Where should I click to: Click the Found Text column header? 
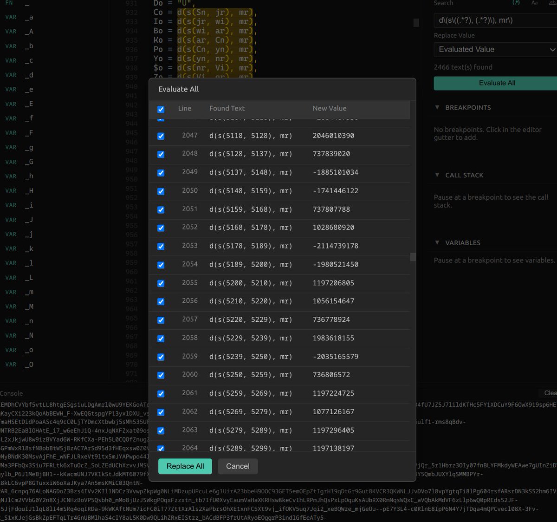[227, 108]
